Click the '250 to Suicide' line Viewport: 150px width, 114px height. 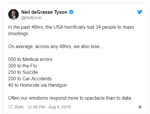tap(23, 72)
